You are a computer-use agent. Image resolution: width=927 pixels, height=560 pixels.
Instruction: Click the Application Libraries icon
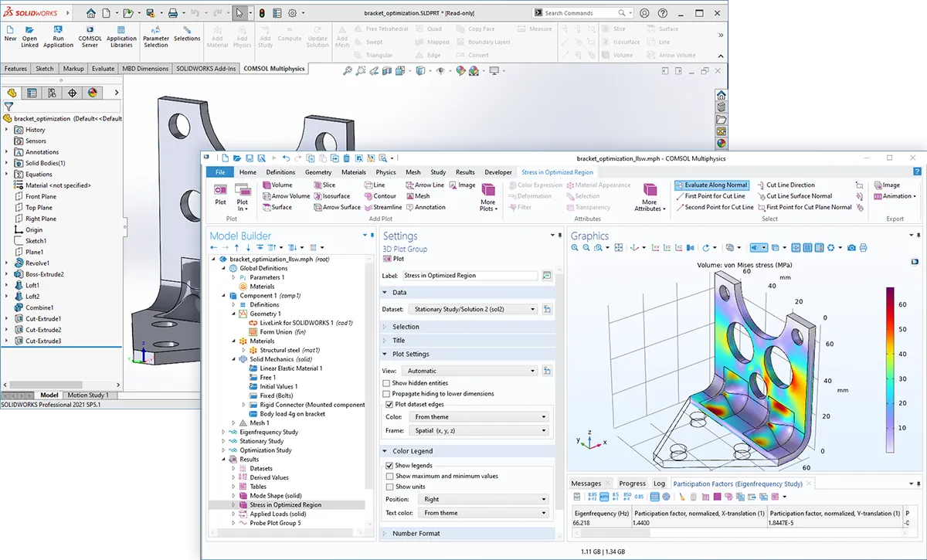pyautogui.click(x=121, y=31)
